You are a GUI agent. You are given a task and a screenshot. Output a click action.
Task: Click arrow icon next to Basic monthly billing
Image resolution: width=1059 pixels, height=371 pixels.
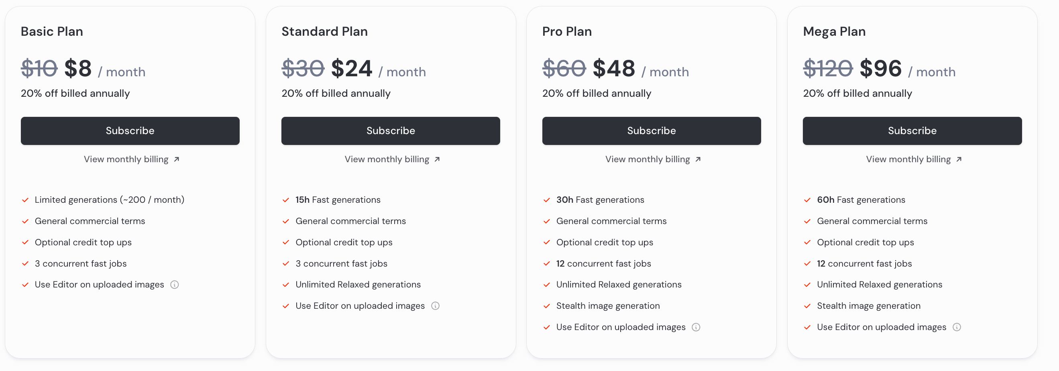(x=177, y=159)
